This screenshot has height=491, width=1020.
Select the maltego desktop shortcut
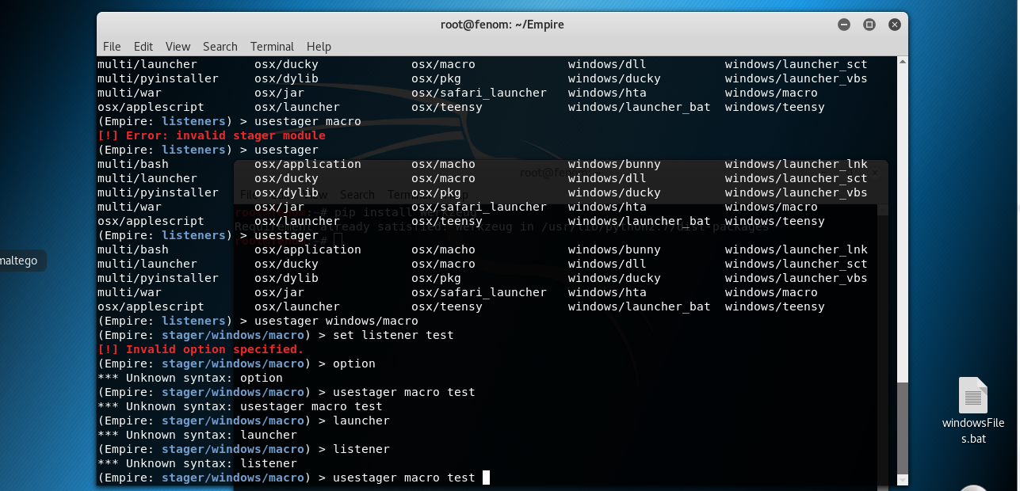coord(21,261)
